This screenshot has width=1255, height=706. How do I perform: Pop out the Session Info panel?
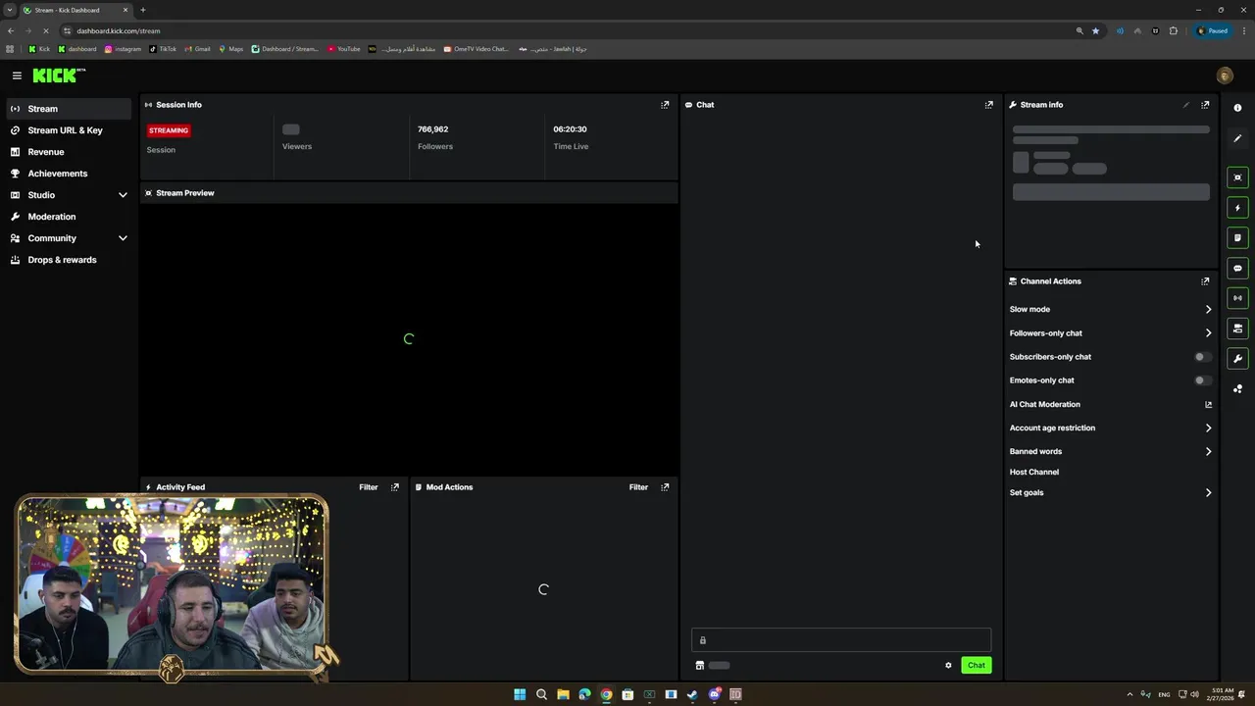pyautogui.click(x=665, y=105)
